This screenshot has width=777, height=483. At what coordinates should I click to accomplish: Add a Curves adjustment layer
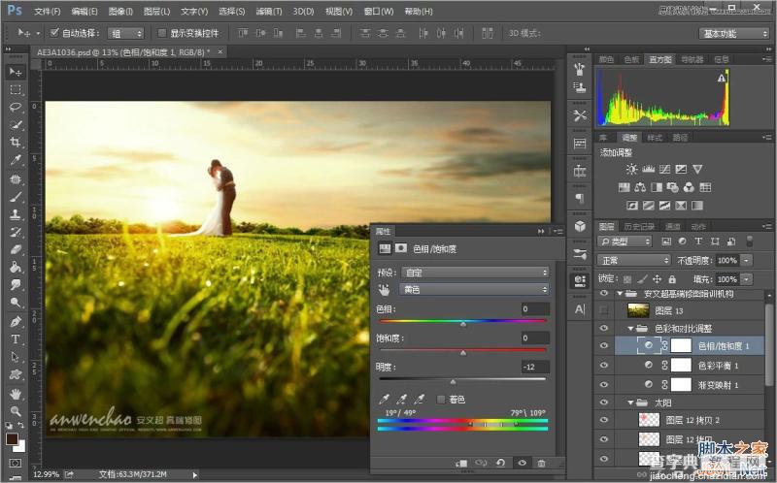[664, 170]
